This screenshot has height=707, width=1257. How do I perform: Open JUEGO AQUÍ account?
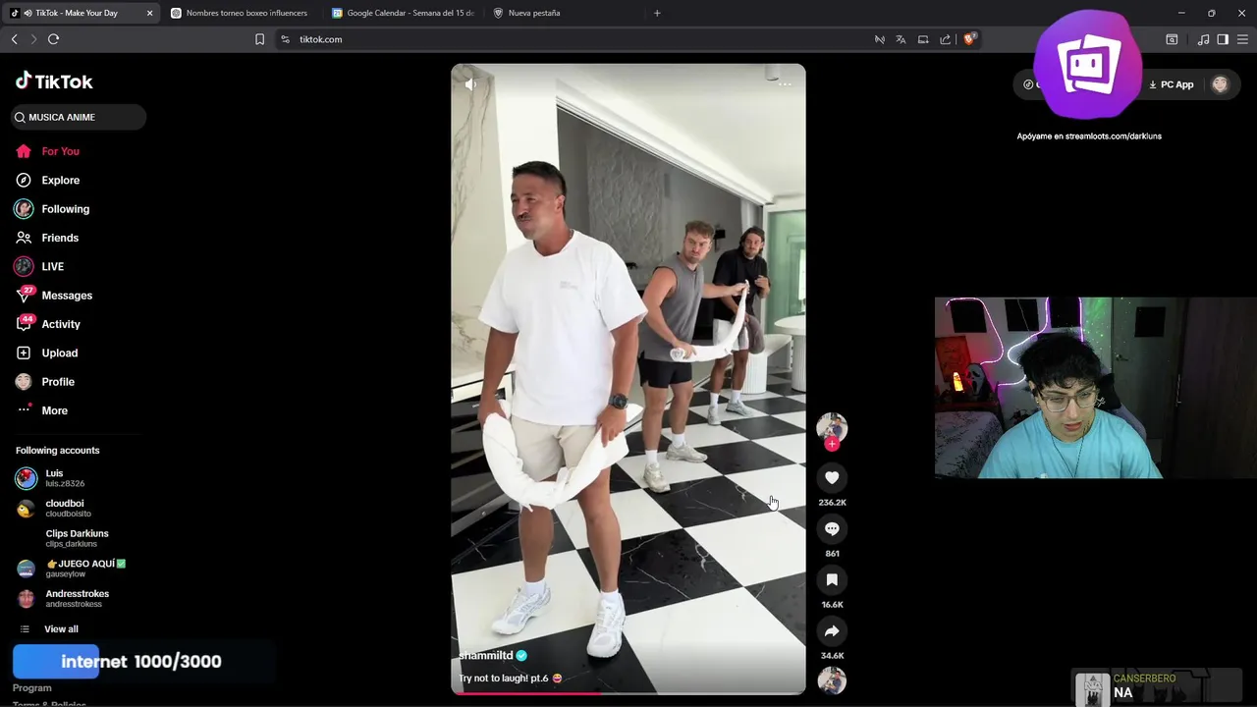click(84, 569)
